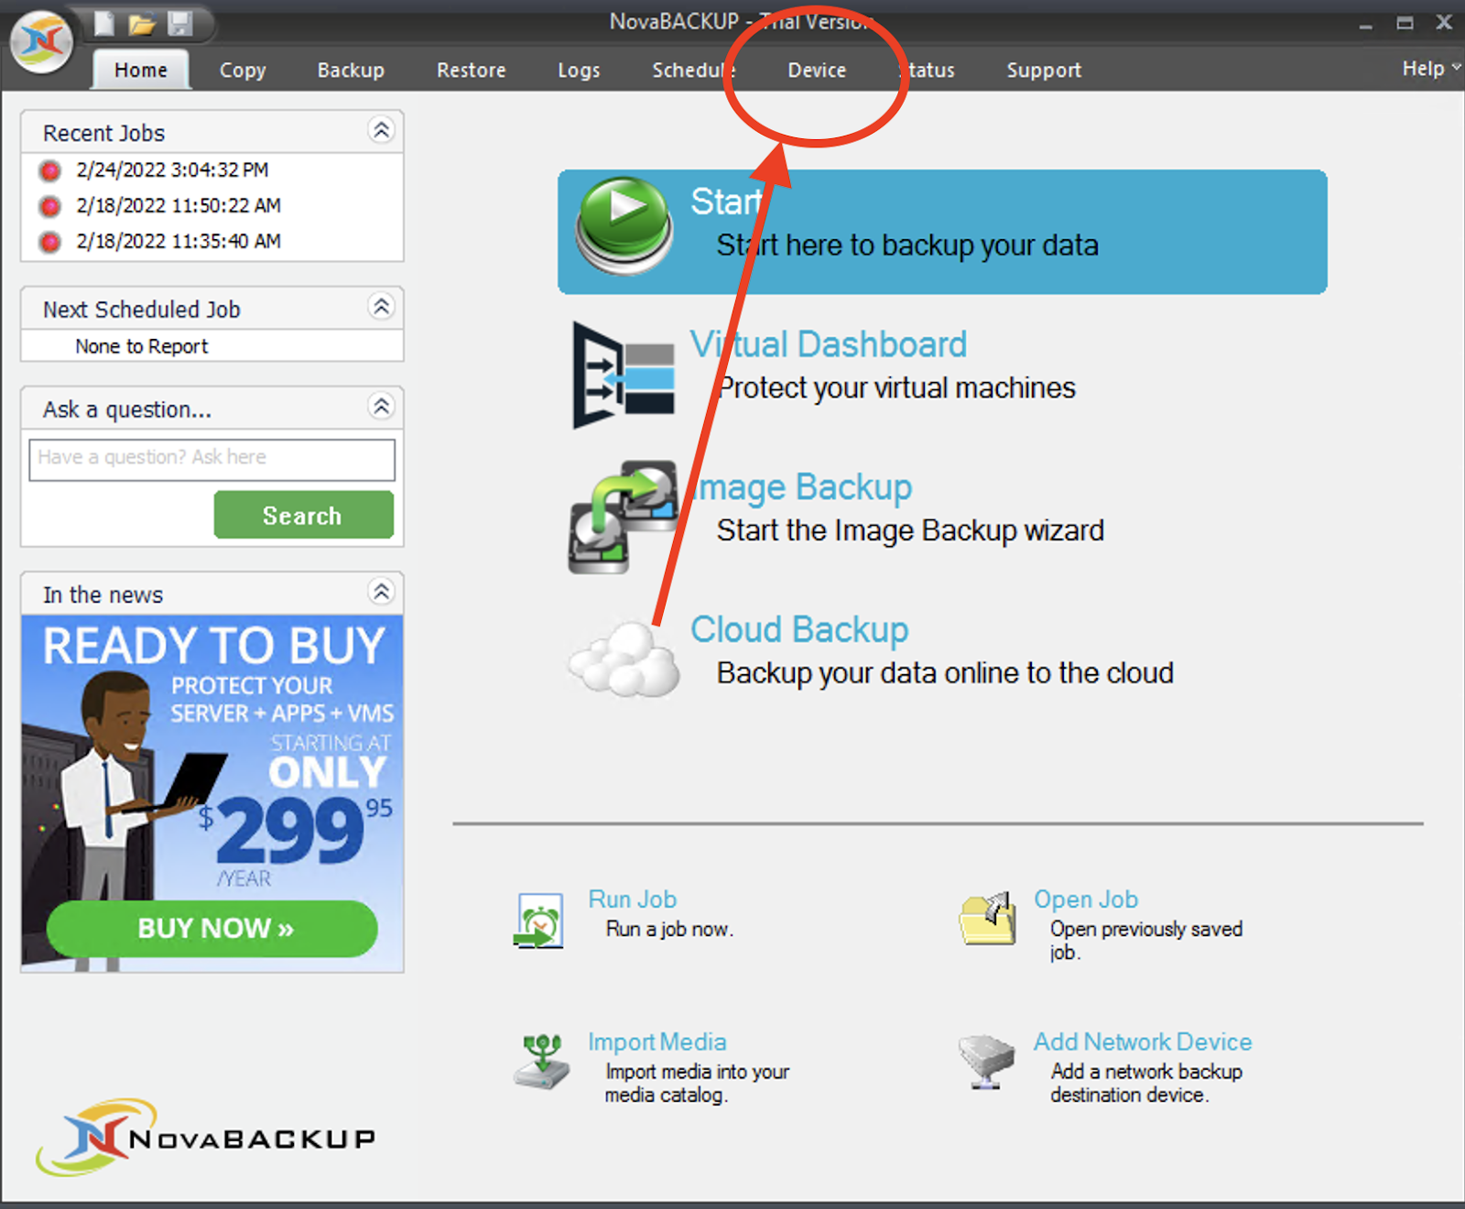Open the Status tab
This screenshot has height=1209, width=1465.
coord(927,71)
